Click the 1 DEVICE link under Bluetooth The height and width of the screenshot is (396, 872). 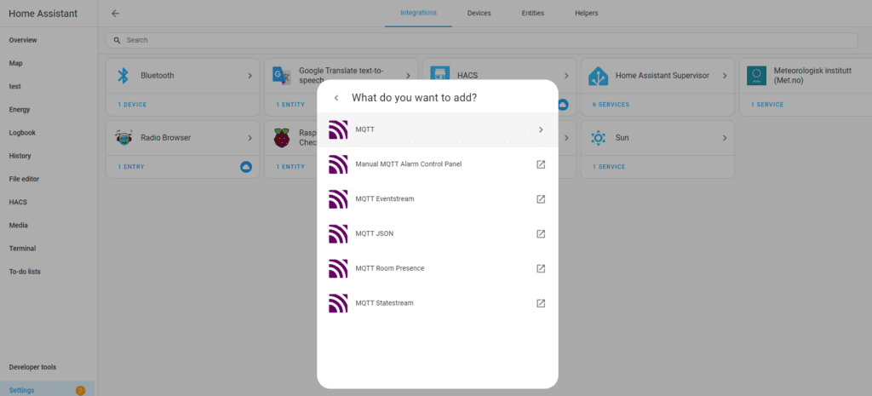(x=132, y=105)
